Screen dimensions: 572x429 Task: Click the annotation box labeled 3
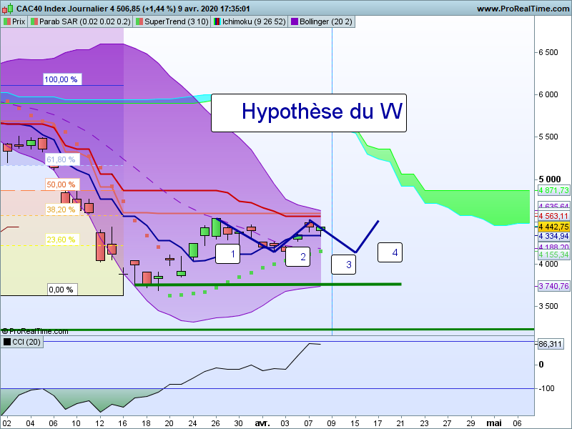[343, 265]
